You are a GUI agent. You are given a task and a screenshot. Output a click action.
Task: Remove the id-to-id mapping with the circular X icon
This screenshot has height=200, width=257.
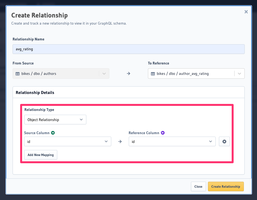(224, 142)
